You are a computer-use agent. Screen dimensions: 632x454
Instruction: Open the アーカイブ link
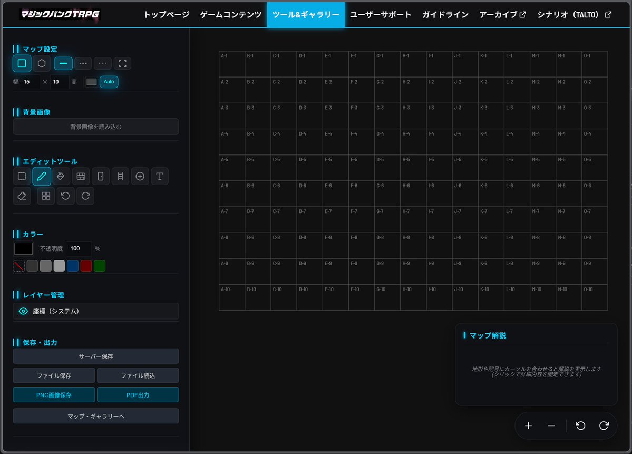tap(503, 15)
